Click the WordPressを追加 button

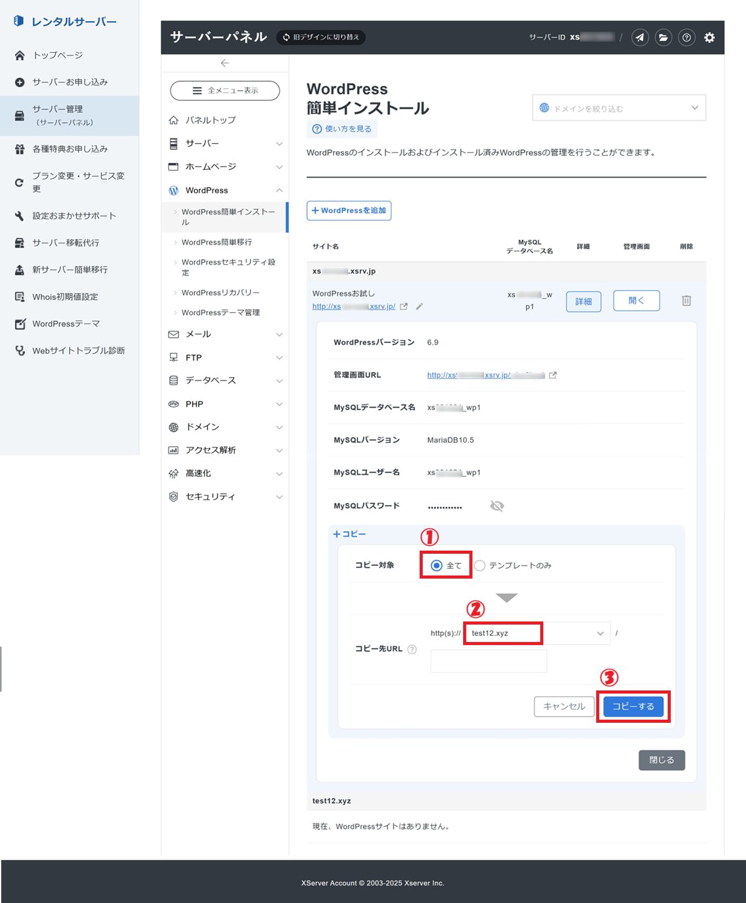pos(349,211)
